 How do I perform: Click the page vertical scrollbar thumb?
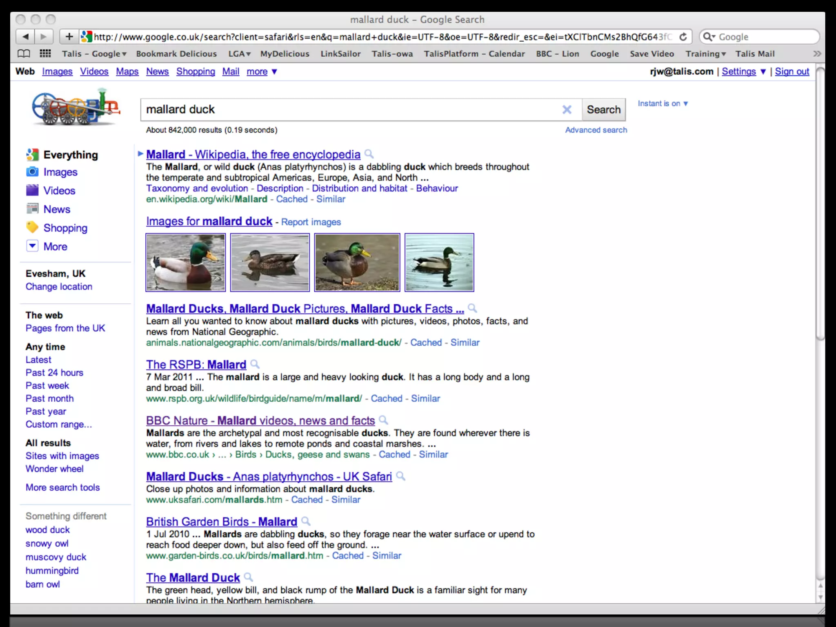[x=820, y=204]
